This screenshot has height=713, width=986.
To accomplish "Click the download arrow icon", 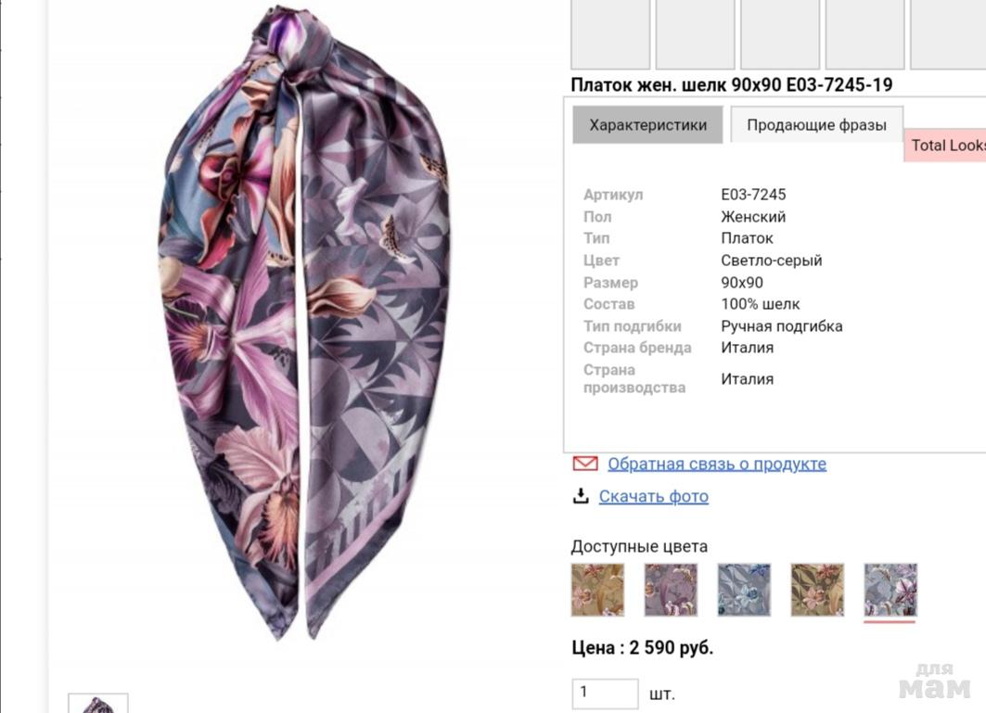I will click(581, 496).
